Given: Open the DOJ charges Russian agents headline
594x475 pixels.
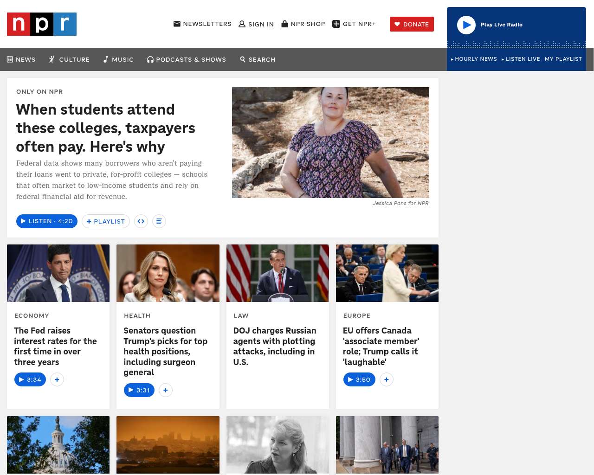Looking at the screenshot, I should tap(275, 346).
